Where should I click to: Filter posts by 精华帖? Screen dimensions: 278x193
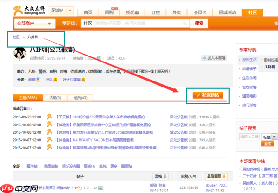pyautogui.click(x=32, y=166)
